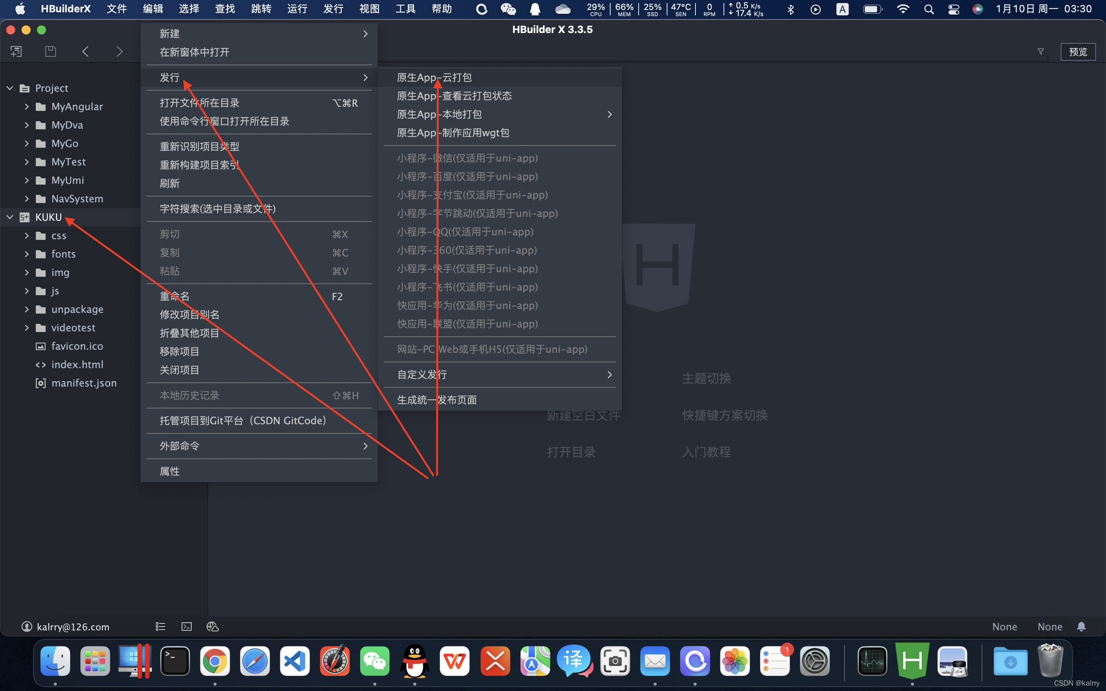The height and width of the screenshot is (691, 1106).
Task: Choose 在新窗体中打开
Action: 259,52
